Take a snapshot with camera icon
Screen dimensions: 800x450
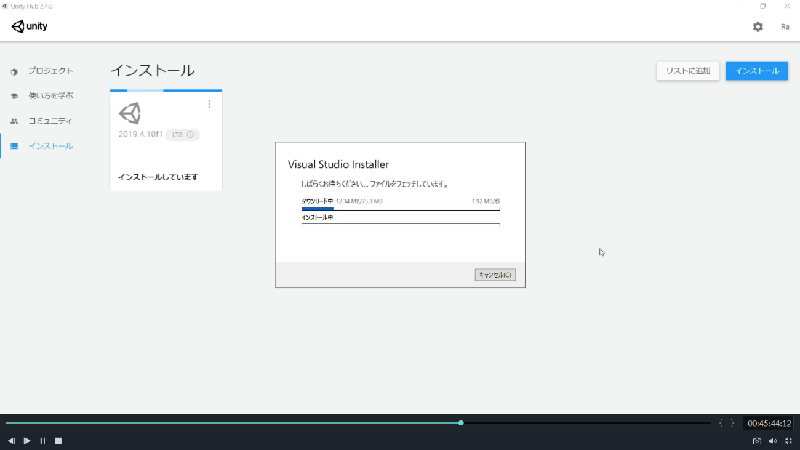tap(757, 441)
